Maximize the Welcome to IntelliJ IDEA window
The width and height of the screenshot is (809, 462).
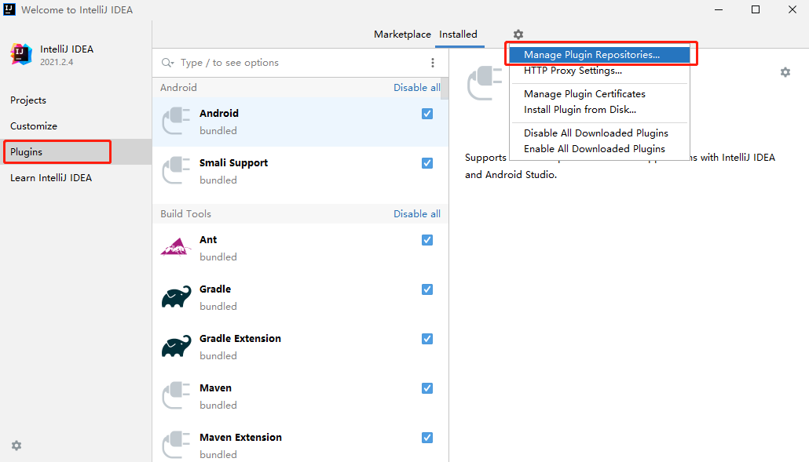(x=756, y=9)
